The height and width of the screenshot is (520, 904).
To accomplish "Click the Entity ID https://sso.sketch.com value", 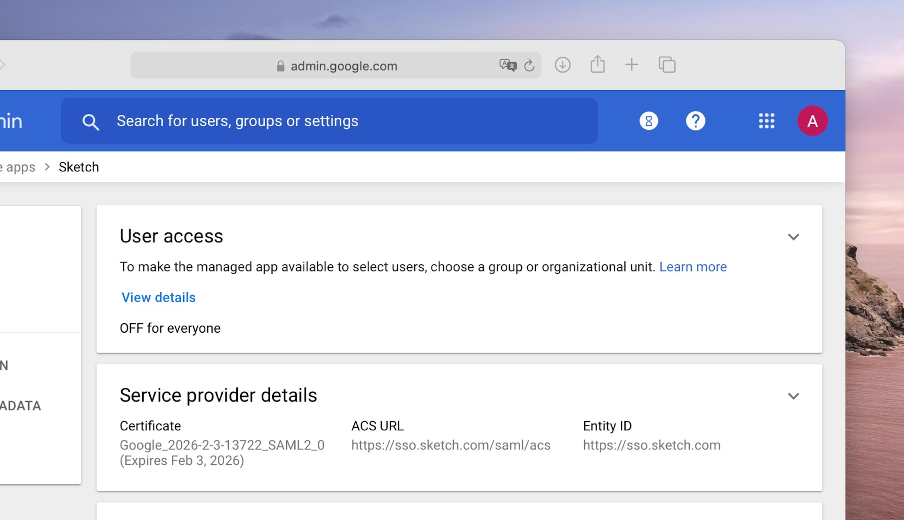I will point(652,445).
